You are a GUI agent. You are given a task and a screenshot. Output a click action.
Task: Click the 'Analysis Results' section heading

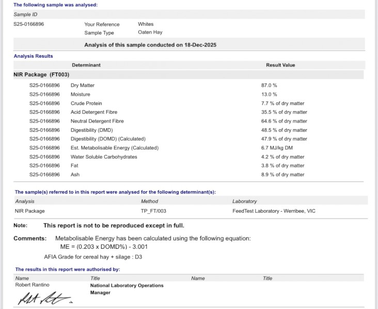point(33,56)
